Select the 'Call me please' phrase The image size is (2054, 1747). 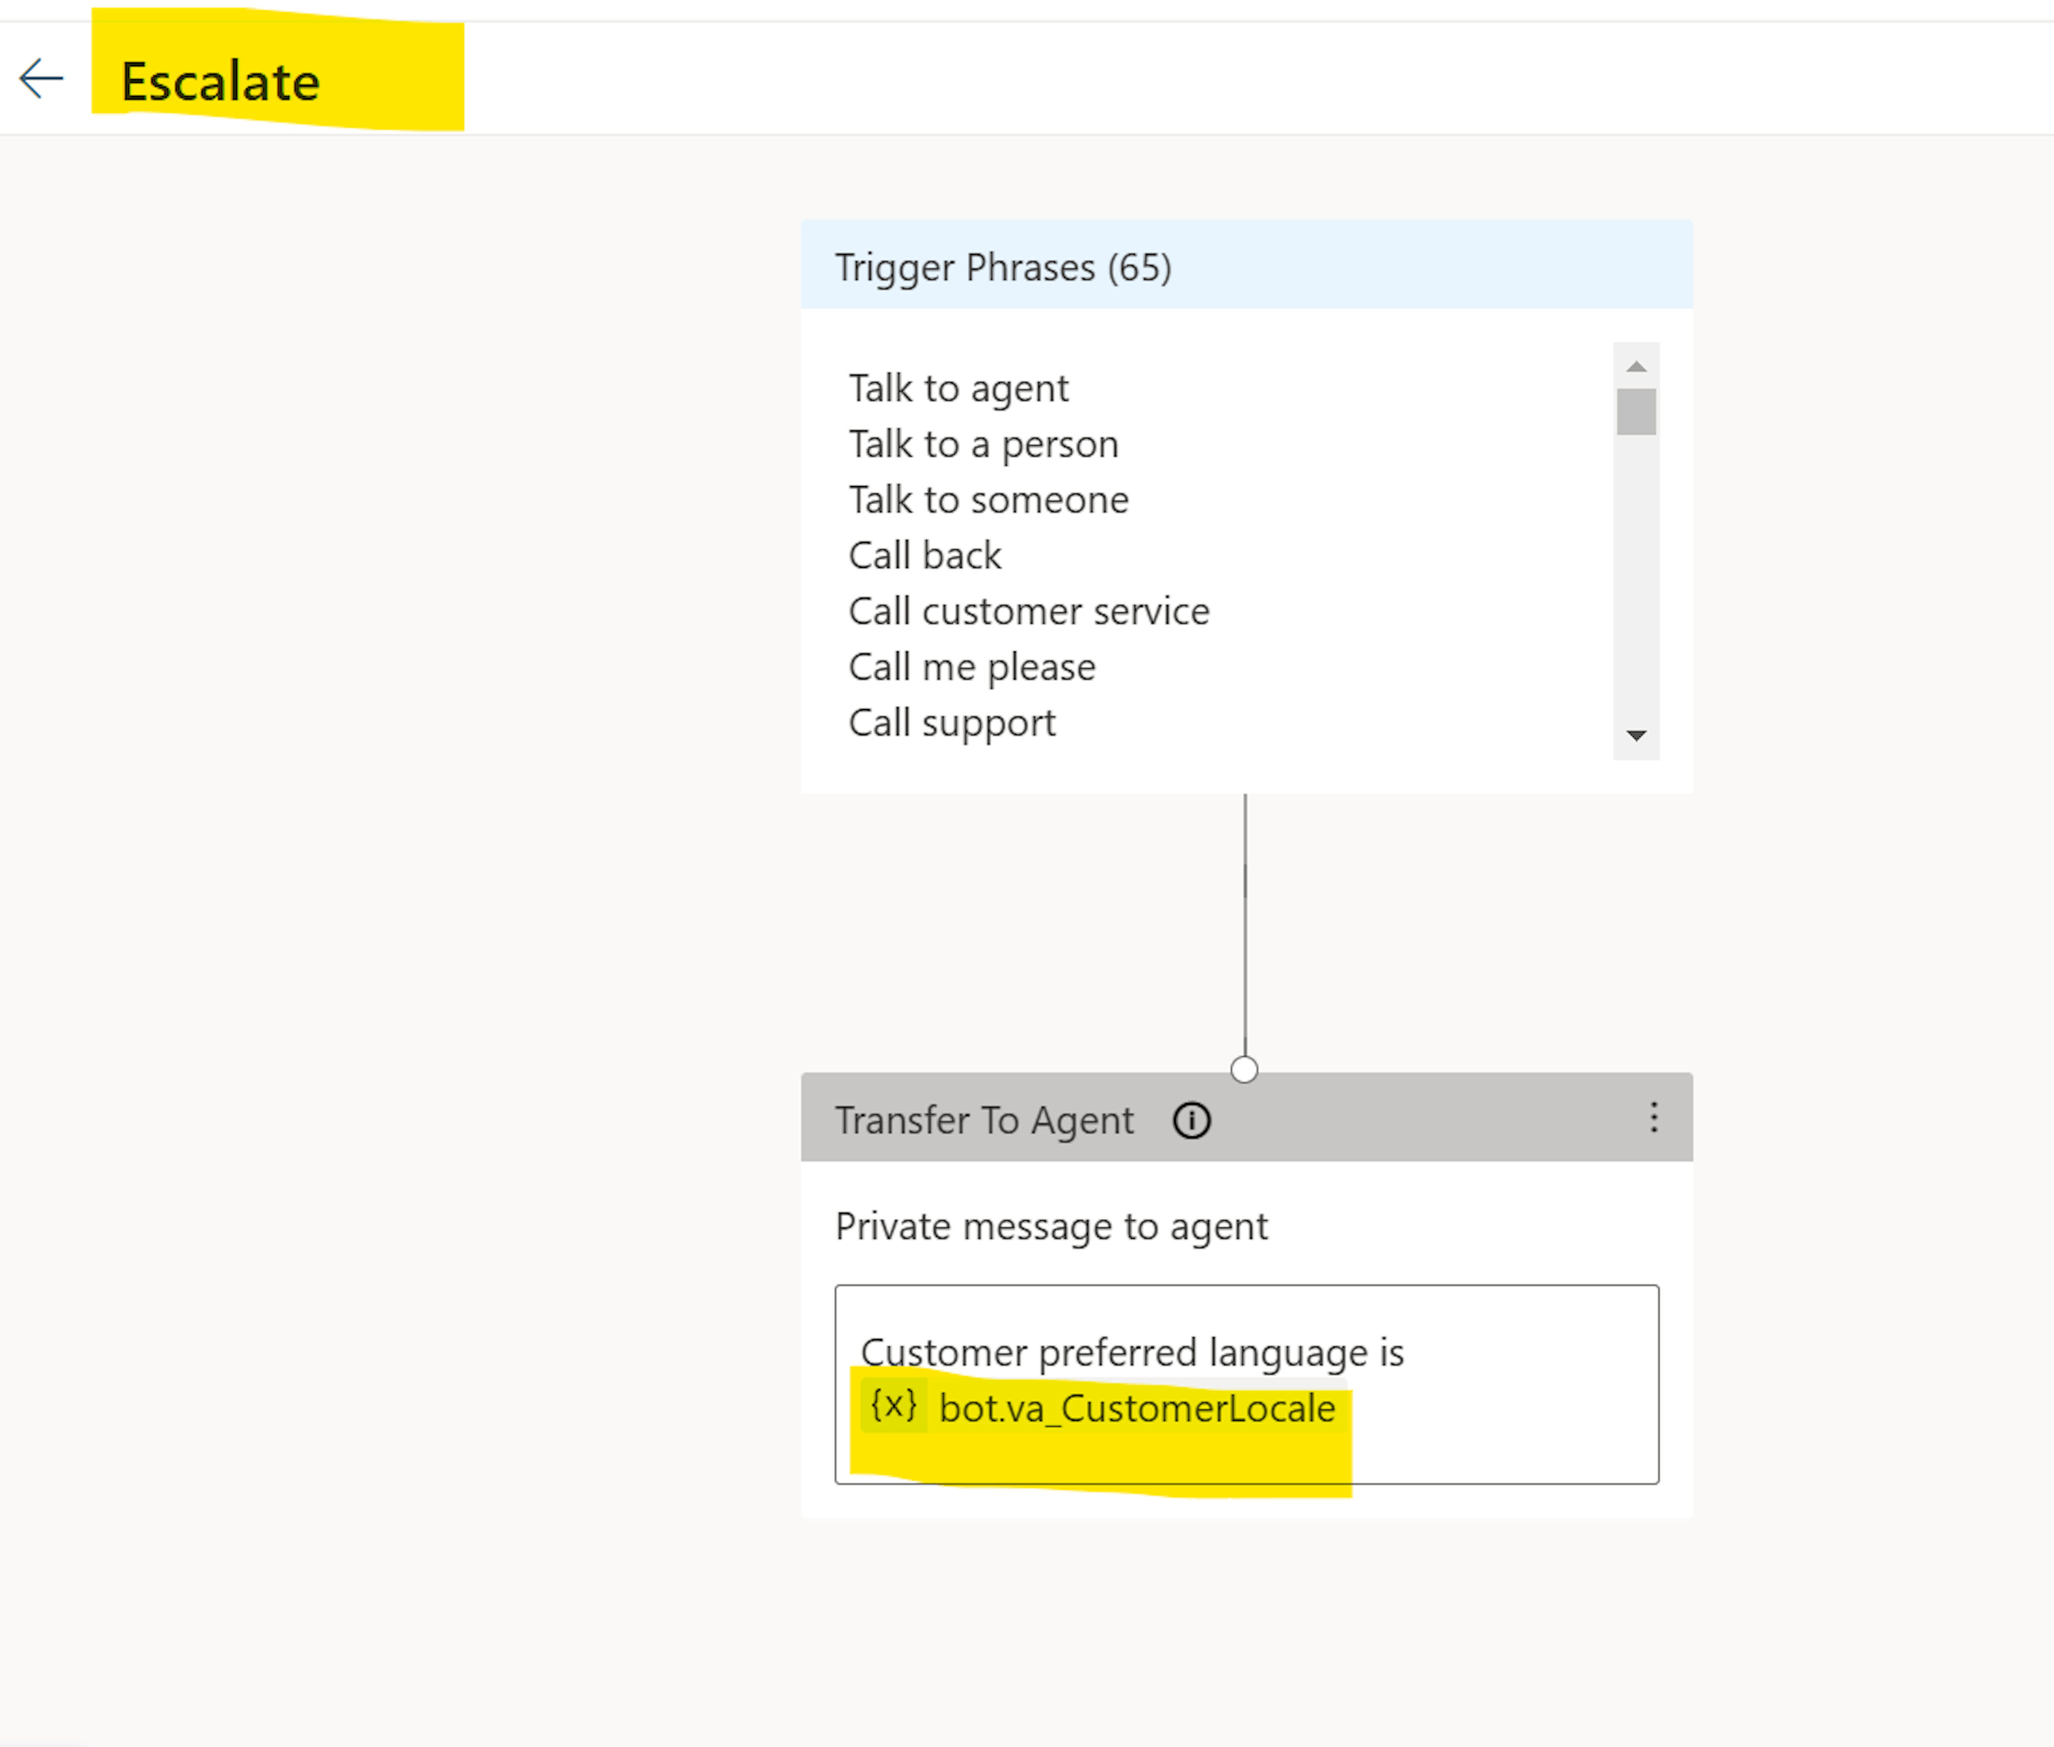[972, 667]
